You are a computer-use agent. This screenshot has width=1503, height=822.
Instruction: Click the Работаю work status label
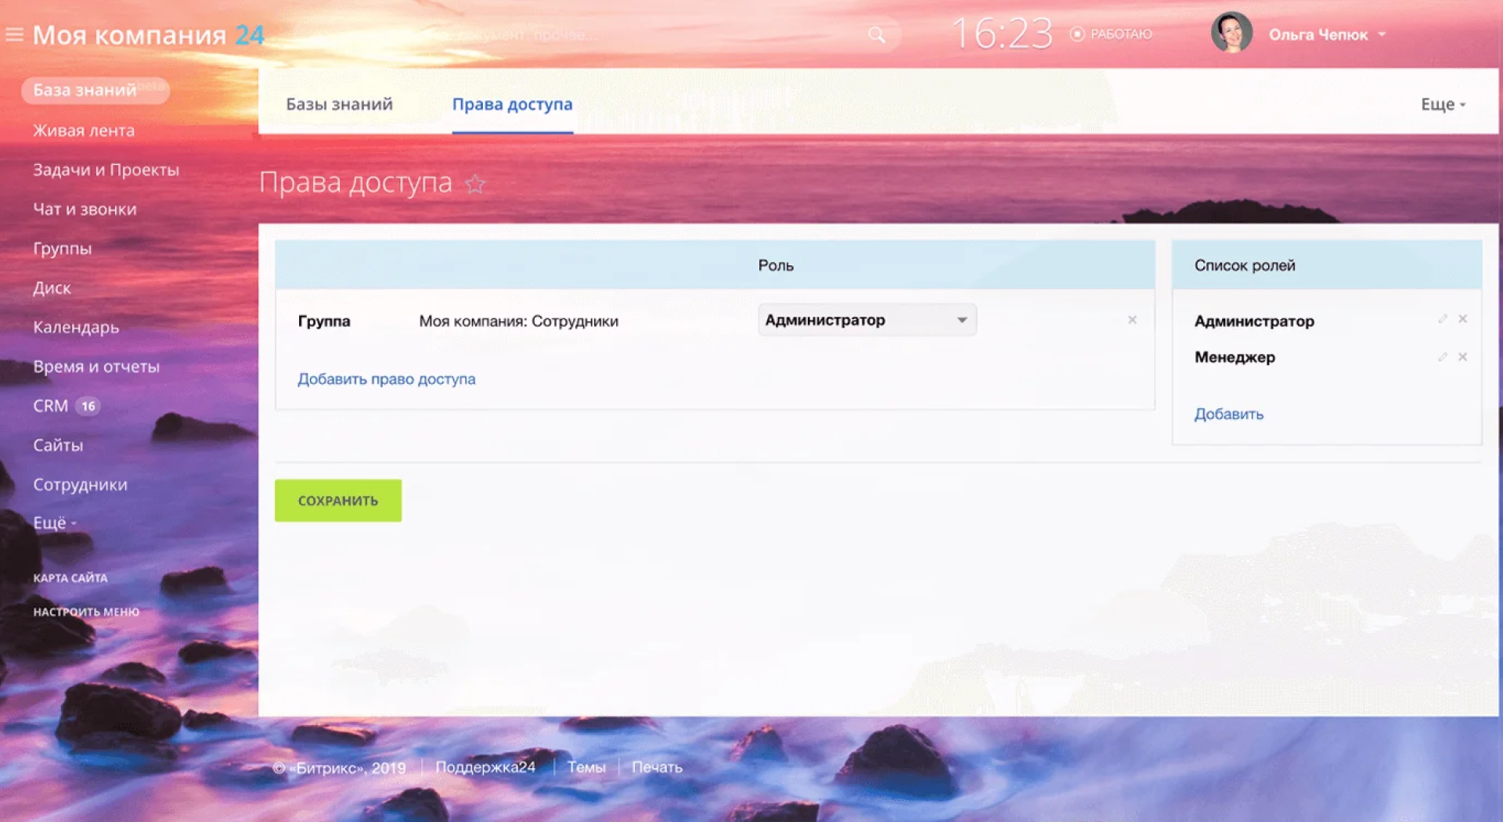pos(1121,34)
